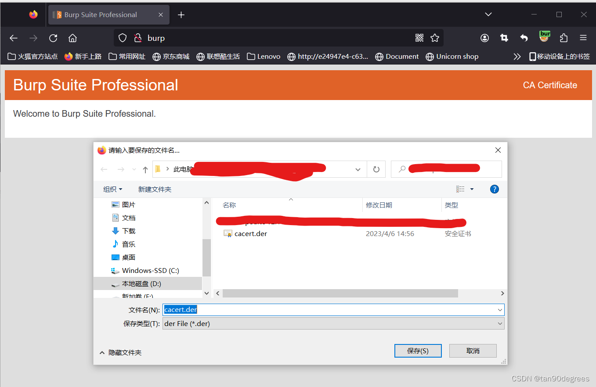Open path history dropdown in dialog
This screenshot has height=387, width=596.
click(x=358, y=169)
